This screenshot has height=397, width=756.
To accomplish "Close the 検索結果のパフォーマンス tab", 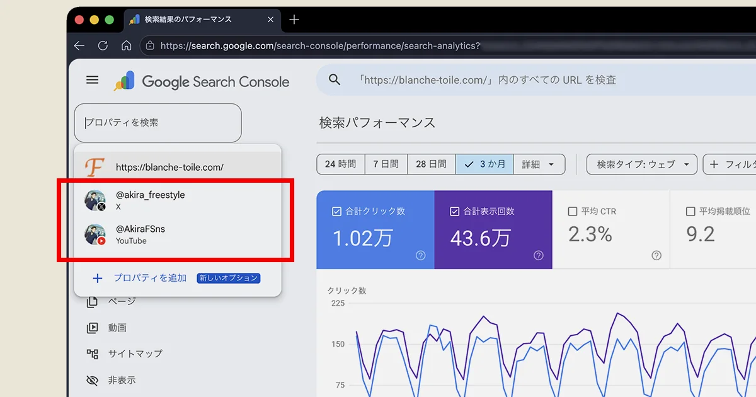I will pos(271,20).
